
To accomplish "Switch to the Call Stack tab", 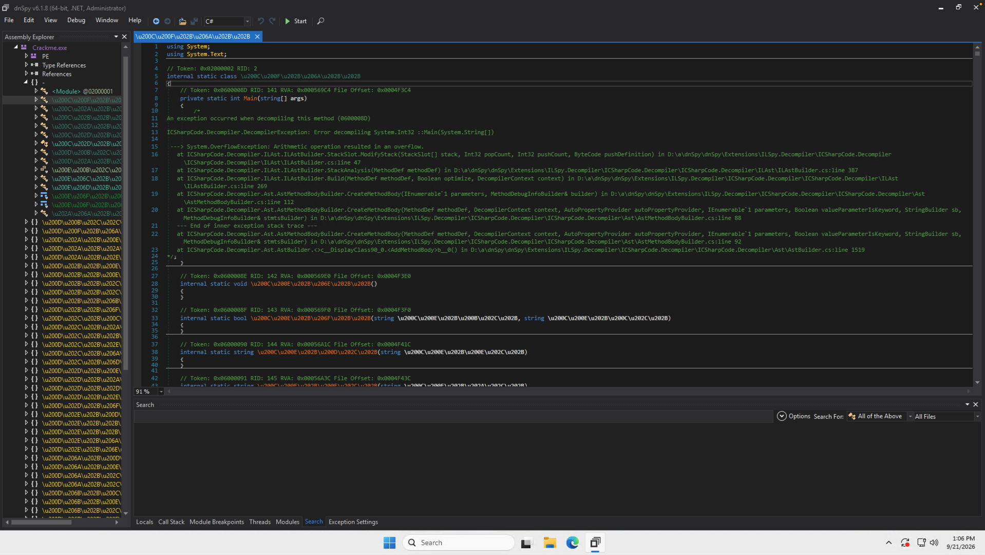I will tap(171, 522).
